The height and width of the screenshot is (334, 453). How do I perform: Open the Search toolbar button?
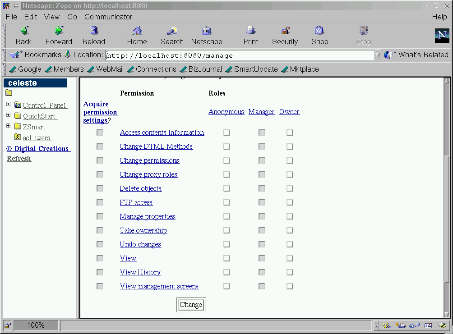pos(172,35)
